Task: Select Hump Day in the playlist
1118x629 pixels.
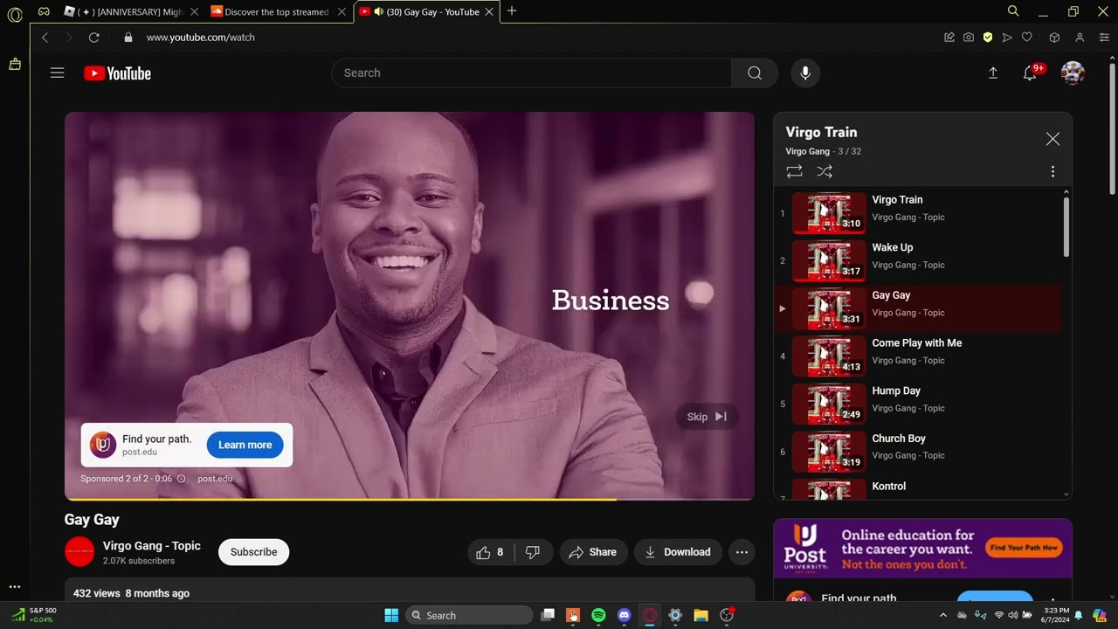Action: 917,404
